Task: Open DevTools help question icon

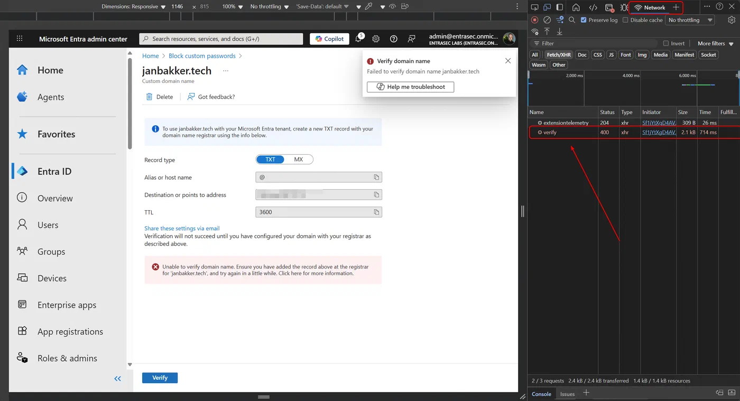Action: click(719, 7)
